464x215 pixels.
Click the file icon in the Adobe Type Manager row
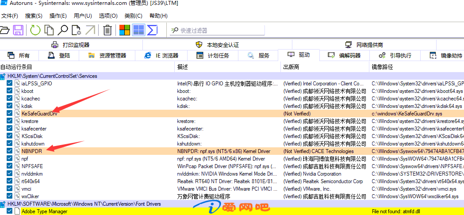coord(17,211)
